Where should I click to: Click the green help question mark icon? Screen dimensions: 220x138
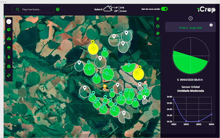(58, 9)
